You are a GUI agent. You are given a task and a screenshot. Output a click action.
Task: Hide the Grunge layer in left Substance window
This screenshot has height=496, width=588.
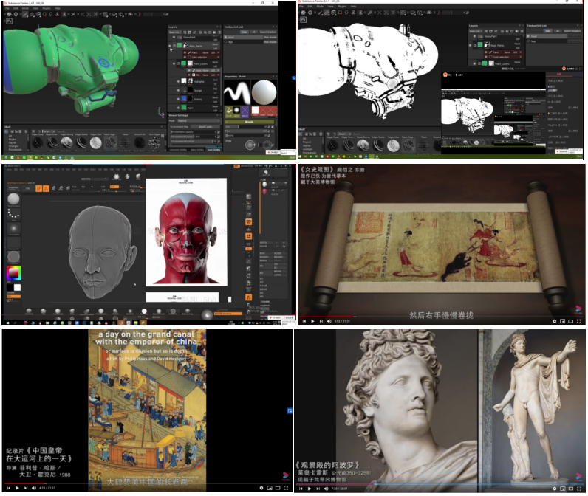pyautogui.click(x=178, y=90)
